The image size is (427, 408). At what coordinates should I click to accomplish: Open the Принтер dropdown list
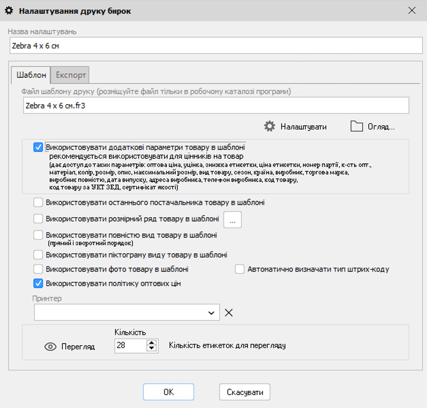pyautogui.click(x=211, y=313)
